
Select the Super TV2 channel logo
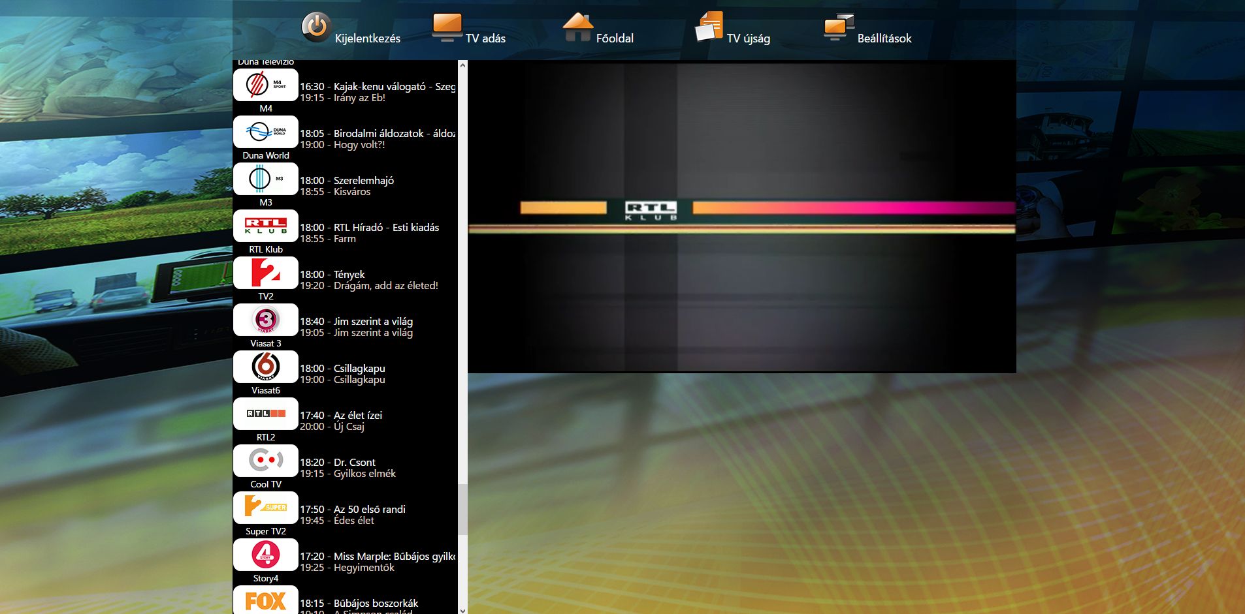coord(266,508)
